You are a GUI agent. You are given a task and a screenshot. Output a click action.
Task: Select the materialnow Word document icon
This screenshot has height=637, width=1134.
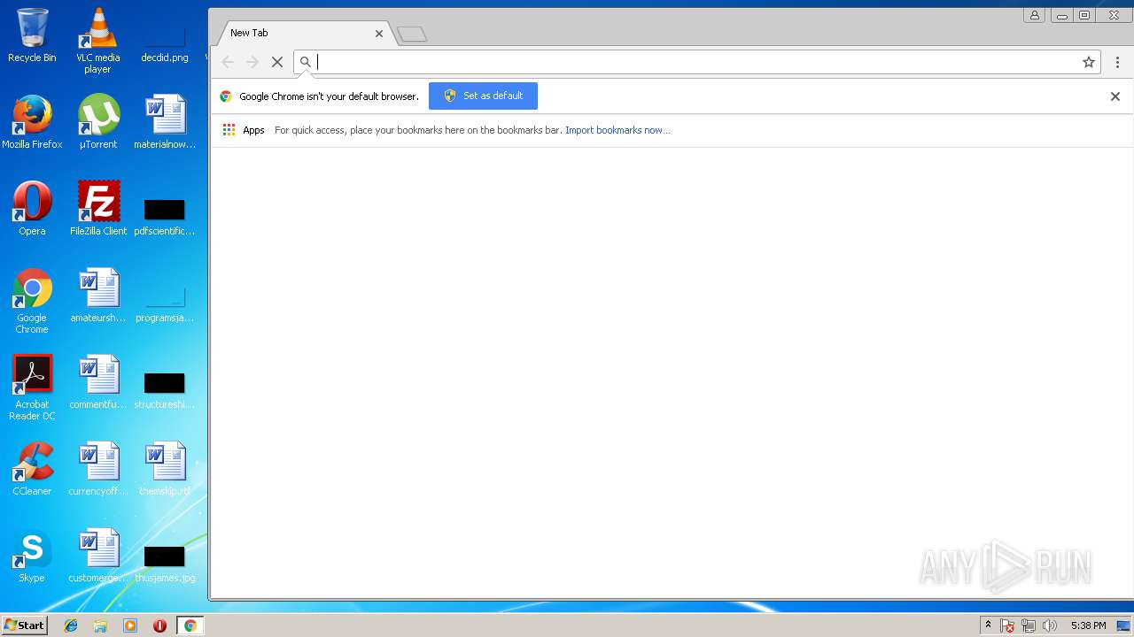165,122
